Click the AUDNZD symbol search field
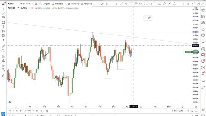The image size is (206, 116). point(11,4)
